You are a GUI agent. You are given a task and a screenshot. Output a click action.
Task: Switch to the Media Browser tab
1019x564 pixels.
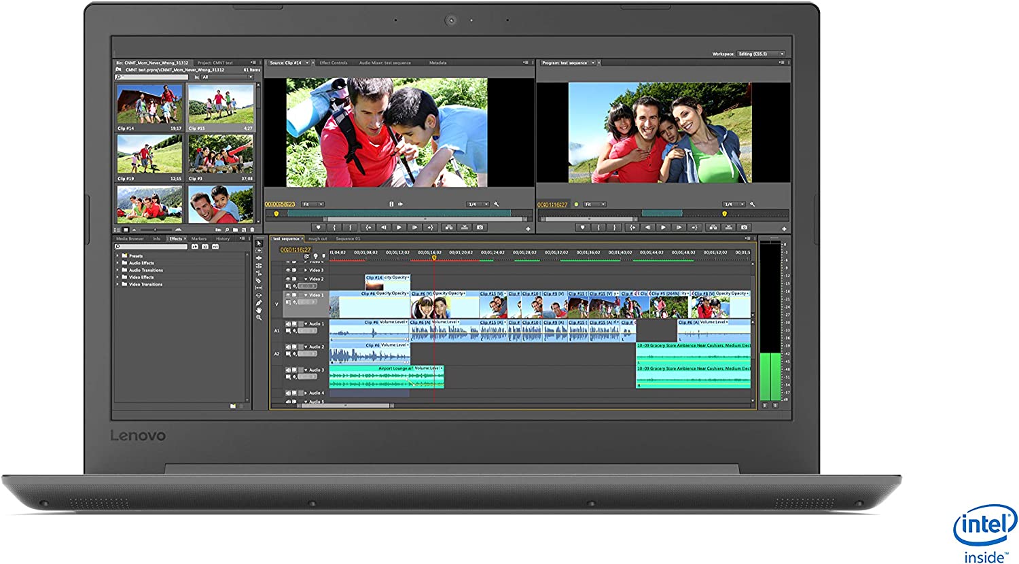point(130,239)
